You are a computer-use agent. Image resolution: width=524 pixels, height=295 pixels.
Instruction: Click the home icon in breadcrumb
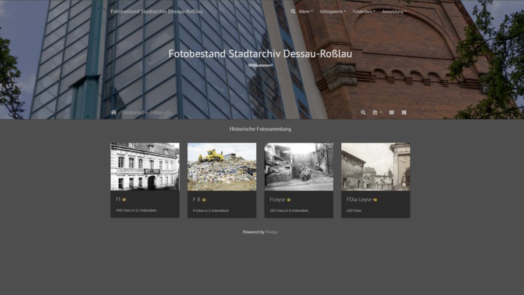coord(114,112)
